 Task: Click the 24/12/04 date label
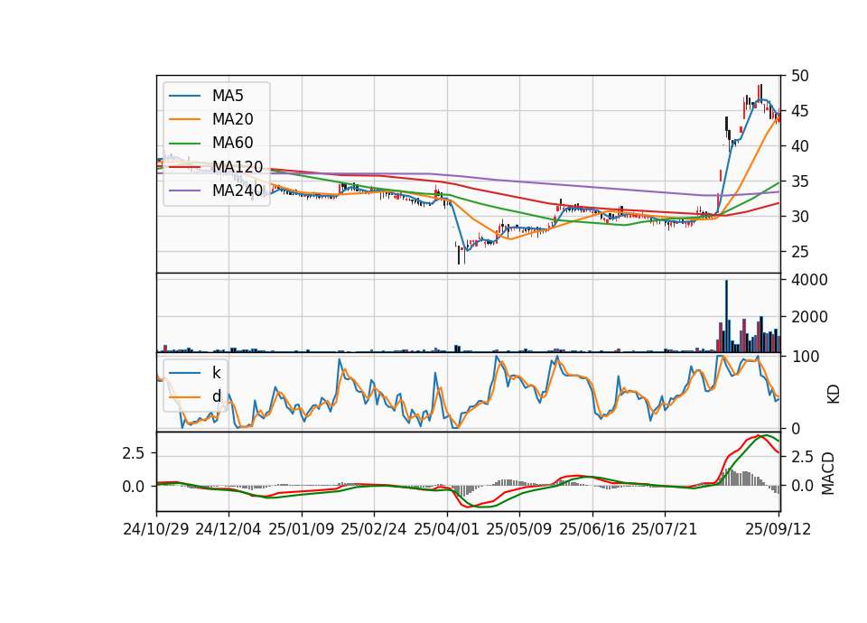pos(228,529)
